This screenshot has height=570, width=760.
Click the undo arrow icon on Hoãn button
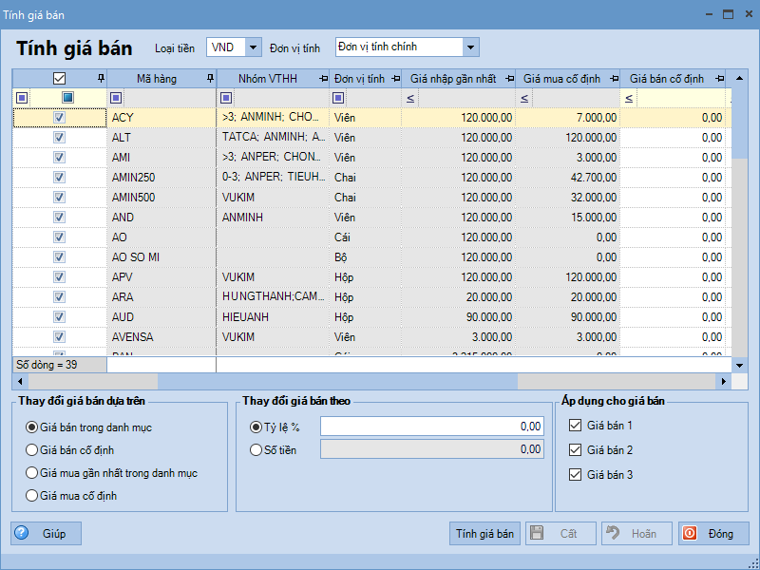(x=613, y=533)
